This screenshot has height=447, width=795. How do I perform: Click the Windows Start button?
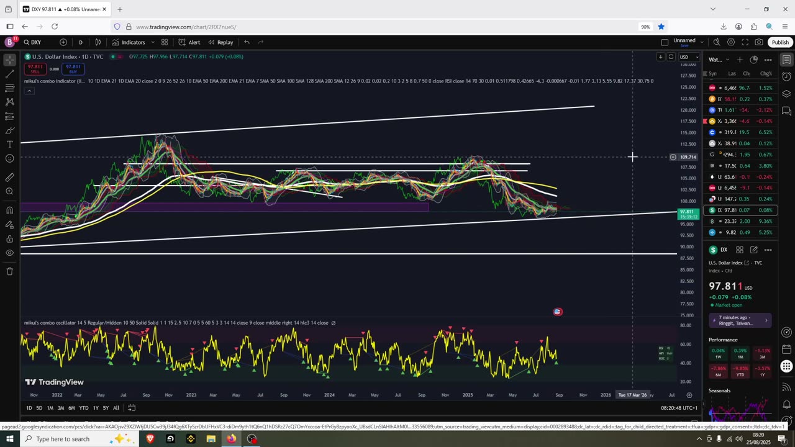click(9, 439)
